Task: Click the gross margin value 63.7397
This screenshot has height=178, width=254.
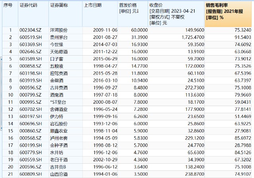Action: click(243, 80)
